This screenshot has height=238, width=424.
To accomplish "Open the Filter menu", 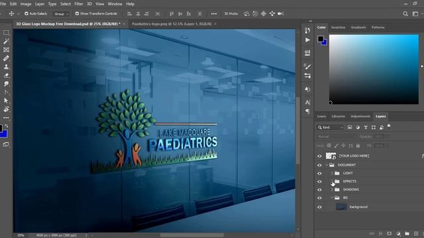I will pyautogui.click(x=79, y=4).
